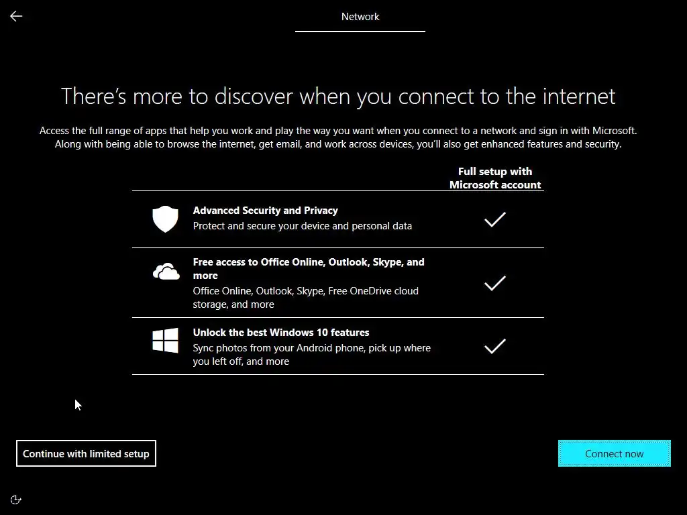Click 'Free access to Office Online' title
Viewport: 687px width, 515px height.
coord(309,268)
